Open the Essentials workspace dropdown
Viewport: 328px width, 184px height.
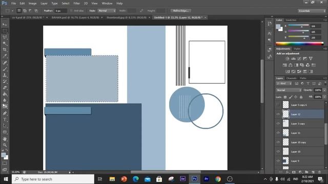click(312, 11)
